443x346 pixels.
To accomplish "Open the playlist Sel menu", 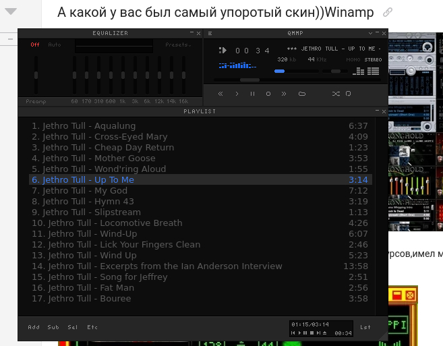I will [x=73, y=327].
